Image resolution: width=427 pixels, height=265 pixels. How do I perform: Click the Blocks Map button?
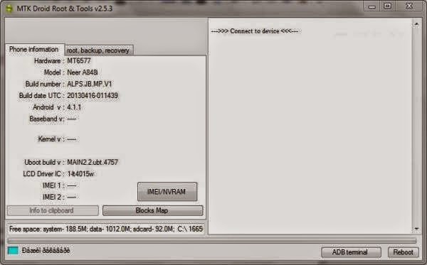click(152, 210)
